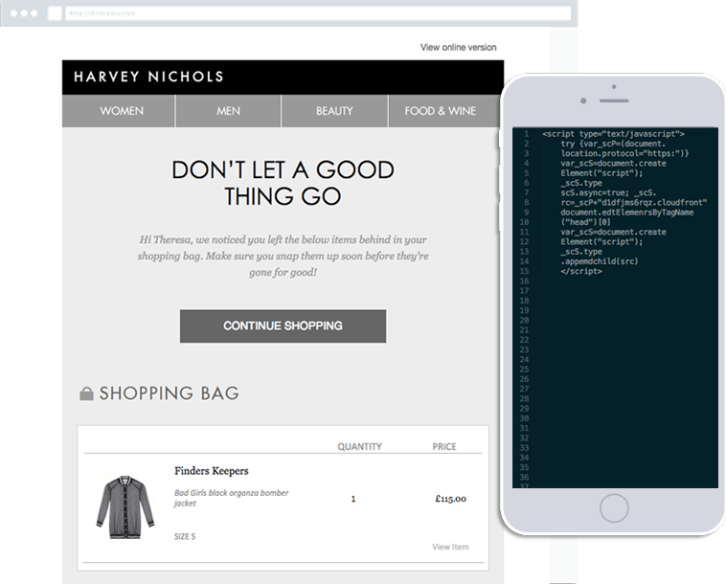
Task: Open the Beauty tab
Action: (x=334, y=111)
